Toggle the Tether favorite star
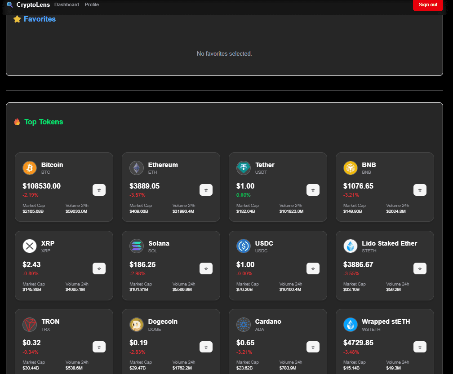Image resolution: width=453 pixels, height=374 pixels. click(x=313, y=190)
